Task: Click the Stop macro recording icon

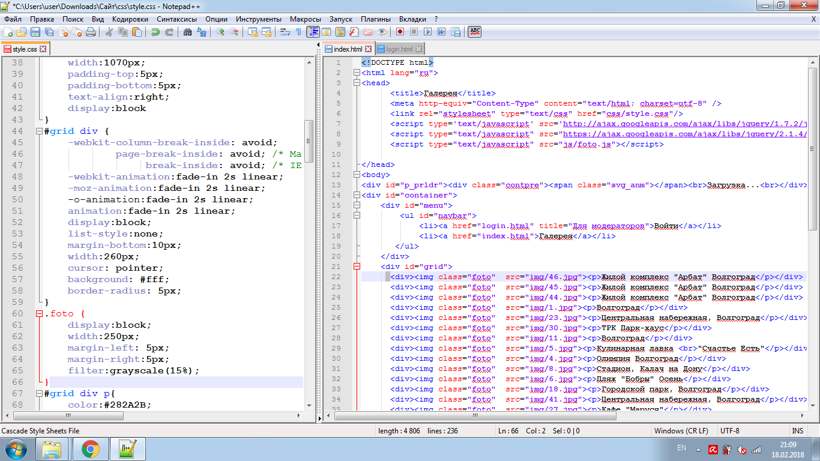Action: [414, 32]
